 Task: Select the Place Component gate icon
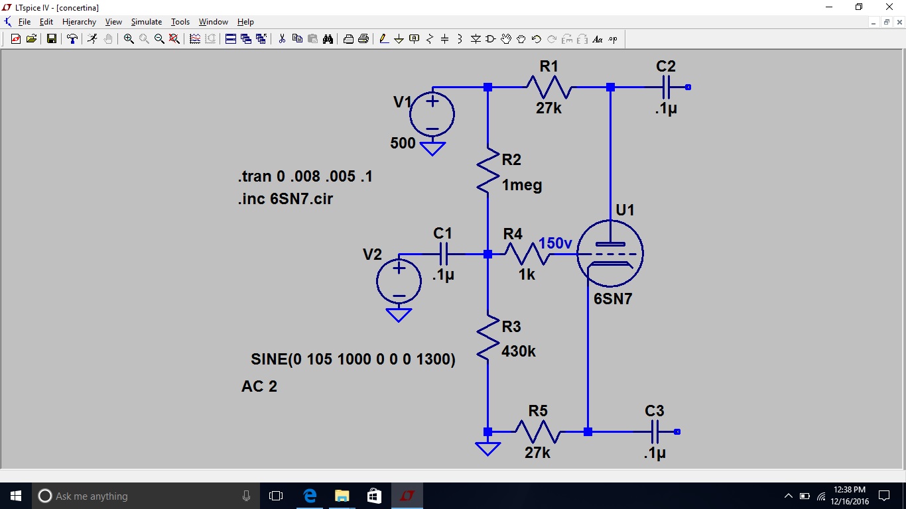click(491, 39)
